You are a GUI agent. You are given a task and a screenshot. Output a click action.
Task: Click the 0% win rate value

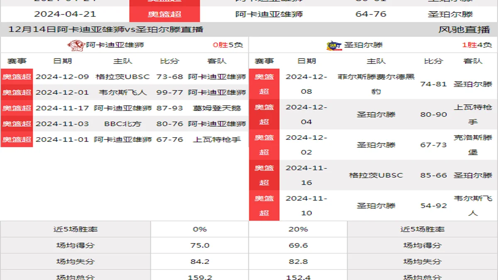(200, 229)
